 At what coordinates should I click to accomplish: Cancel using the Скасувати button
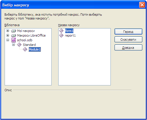click(128, 40)
